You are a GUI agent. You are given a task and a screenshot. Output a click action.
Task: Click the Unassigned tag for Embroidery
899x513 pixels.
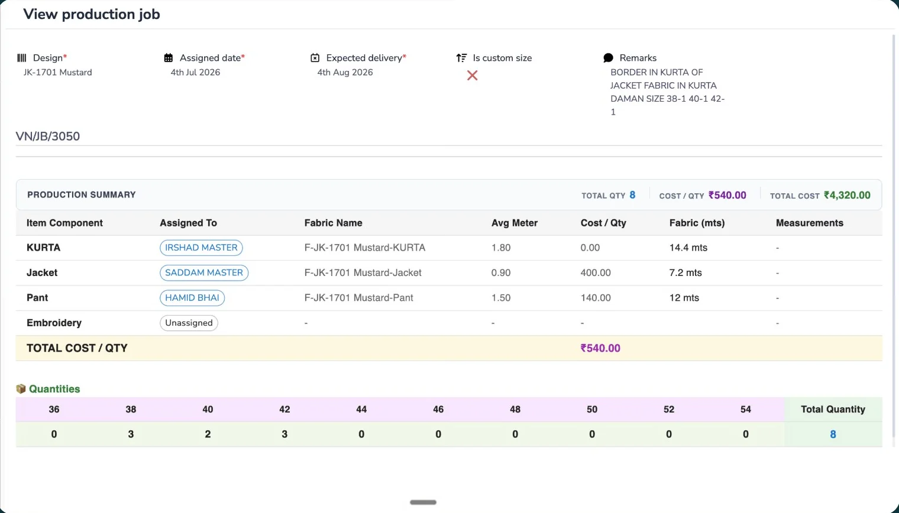click(189, 323)
